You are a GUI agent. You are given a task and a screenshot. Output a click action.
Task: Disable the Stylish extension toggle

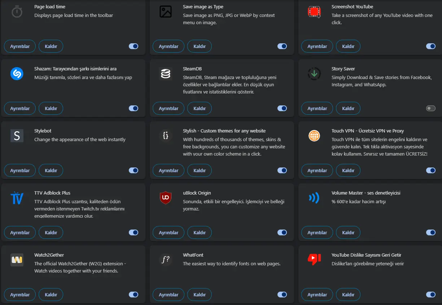point(282,170)
